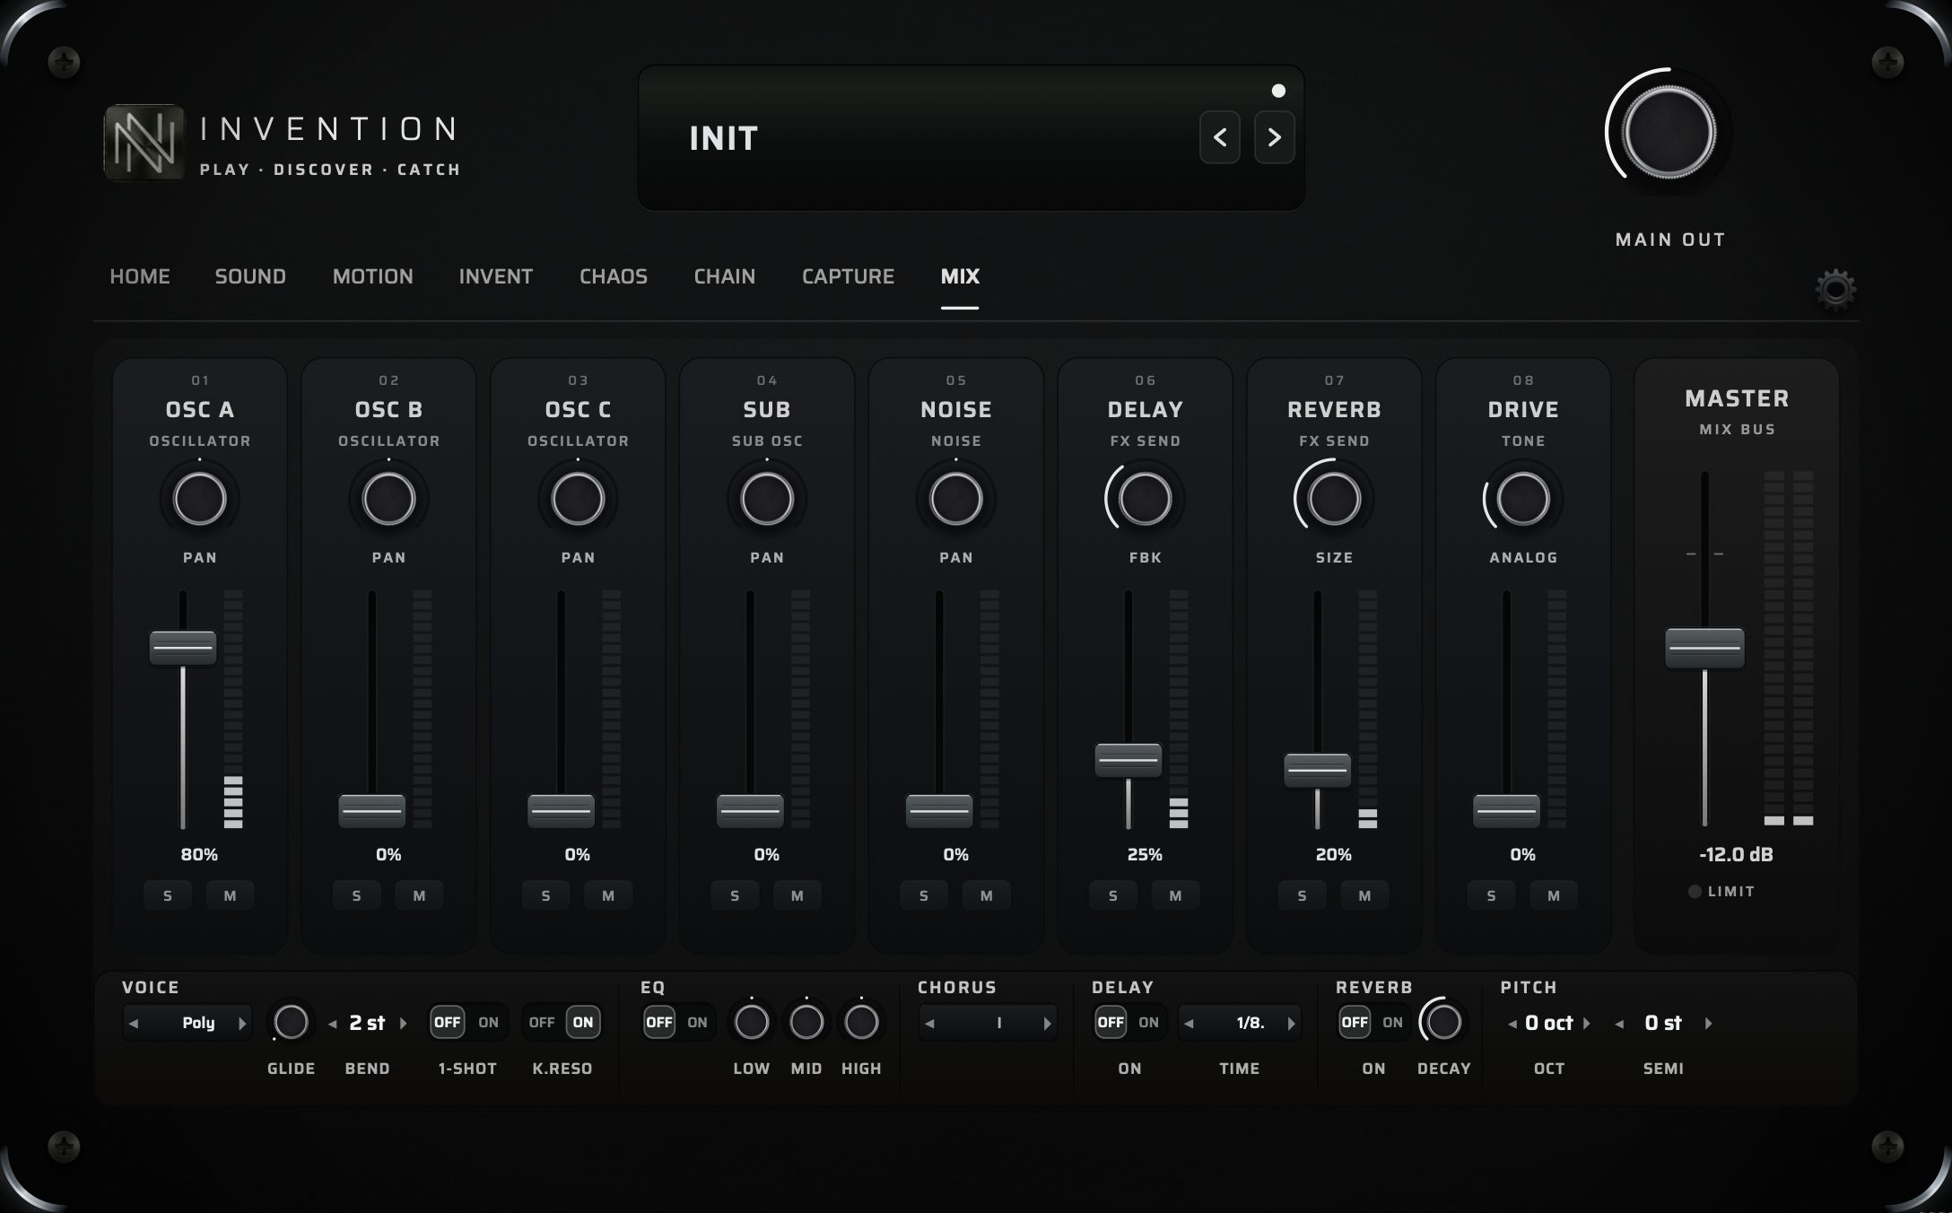Solo the SUB channel
Screen dimensions: 1952x1213
[735, 895]
